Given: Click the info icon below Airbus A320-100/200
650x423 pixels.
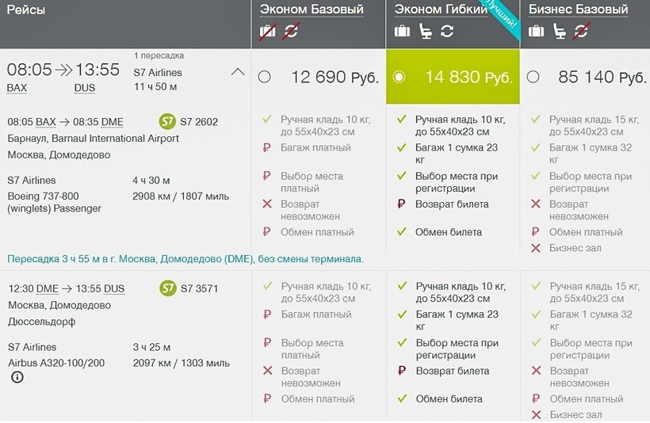Looking at the screenshot, I should 17,377.
